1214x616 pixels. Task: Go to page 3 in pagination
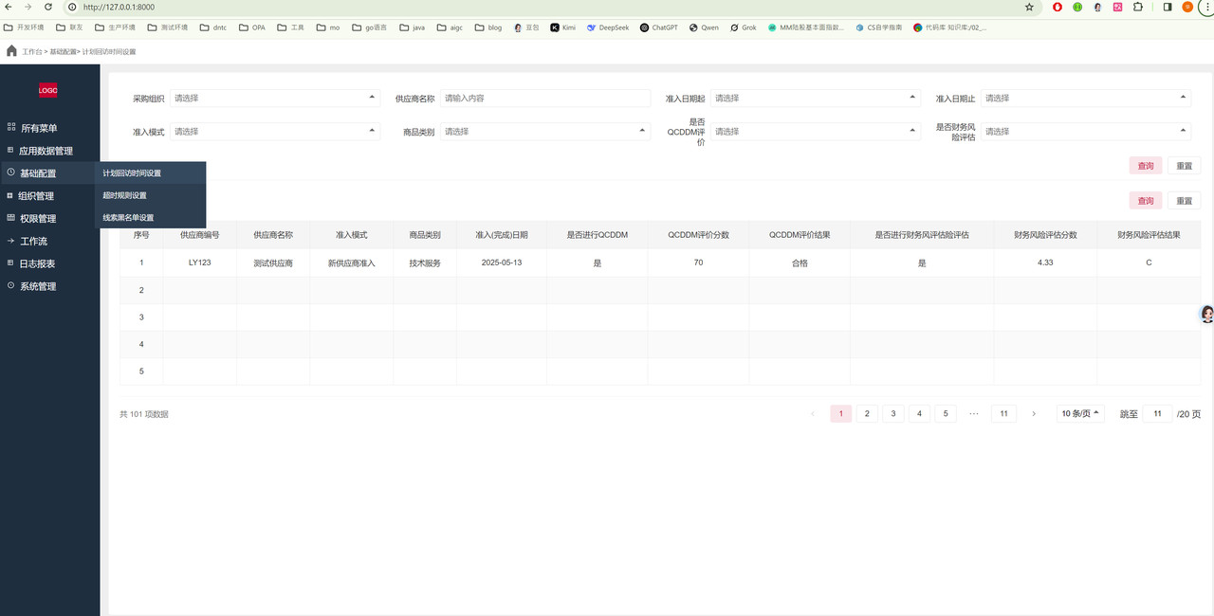point(892,413)
